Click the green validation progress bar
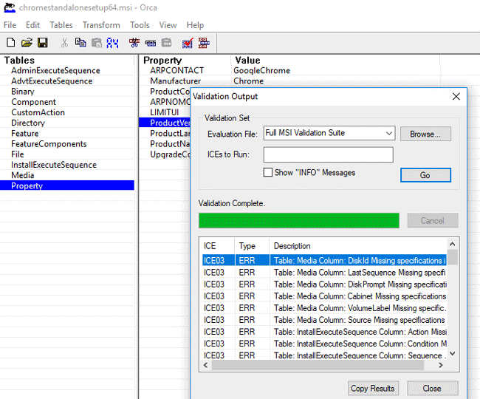 pos(298,220)
